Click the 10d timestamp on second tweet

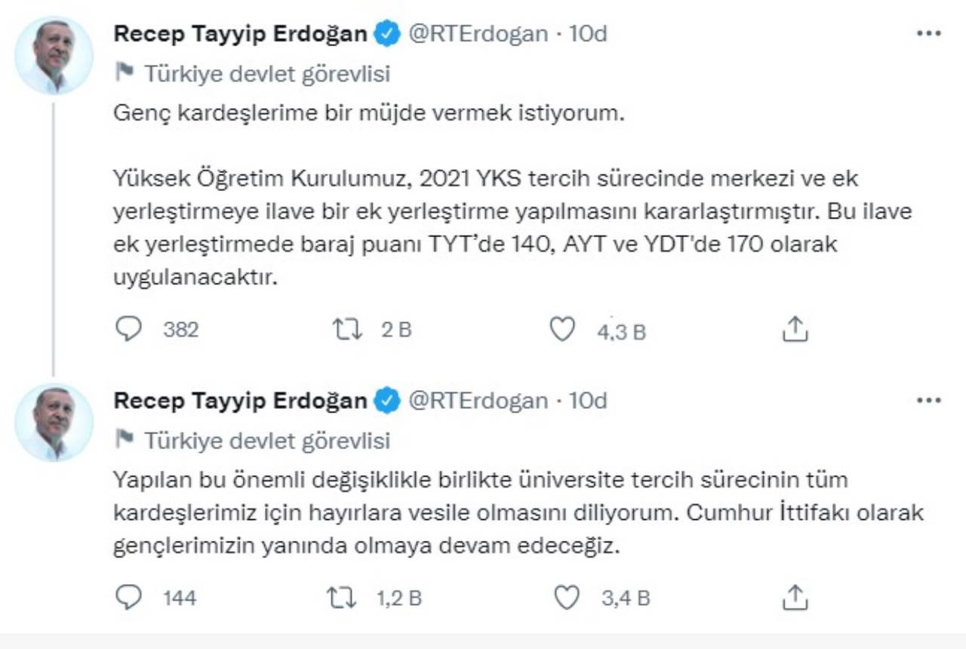pyautogui.click(x=588, y=400)
